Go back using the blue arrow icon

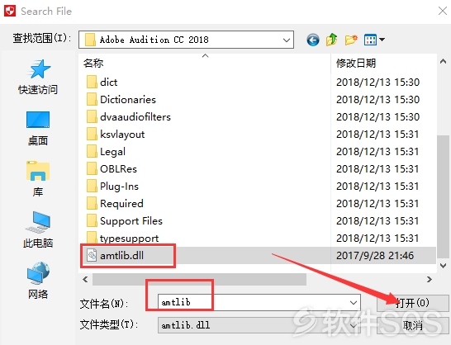click(313, 40)
